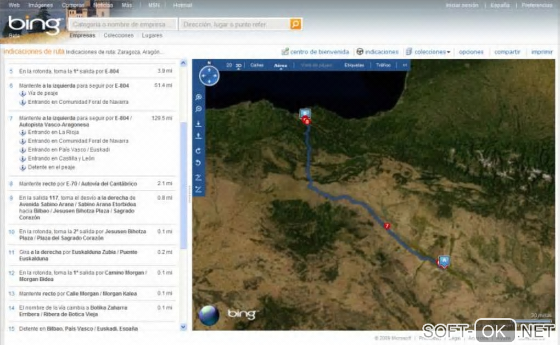The image size is (560, 345).
Task: Click info icon beside Entrando en Castilla y León
Action: coord(23,159)
